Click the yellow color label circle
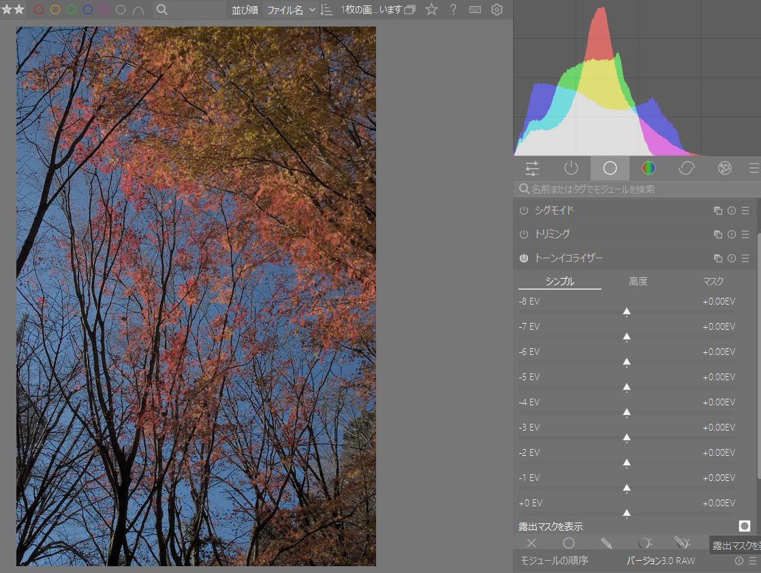The width and height of the screenshot is (761, 573). pyautogui.click(x=55, y=10)
